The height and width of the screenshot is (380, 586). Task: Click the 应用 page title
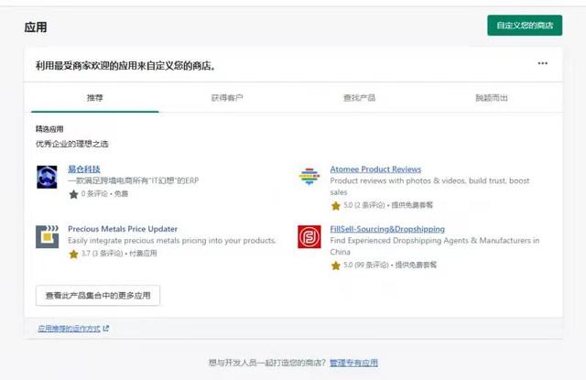(36, 27)
